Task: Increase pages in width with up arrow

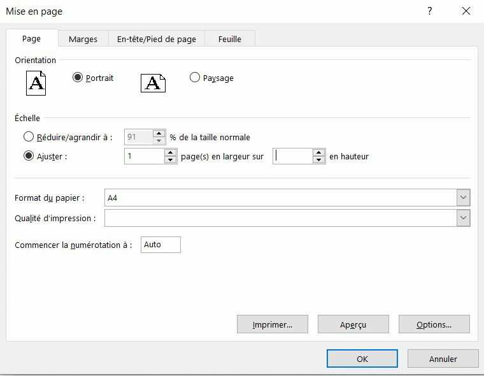Action: (171, 152)
